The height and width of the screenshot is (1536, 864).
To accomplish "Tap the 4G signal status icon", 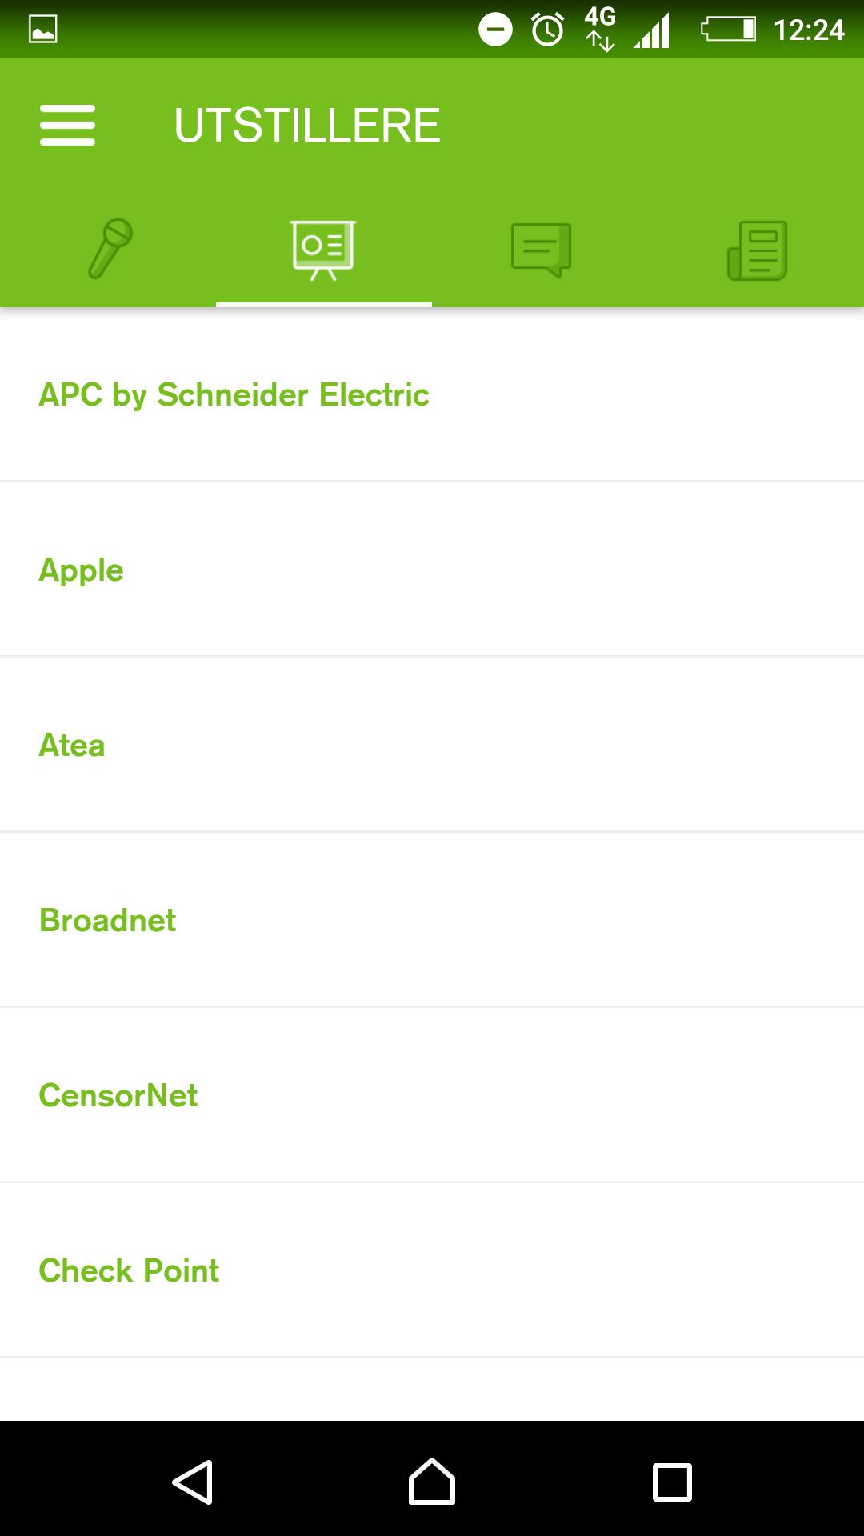I will tap(600, 30).
